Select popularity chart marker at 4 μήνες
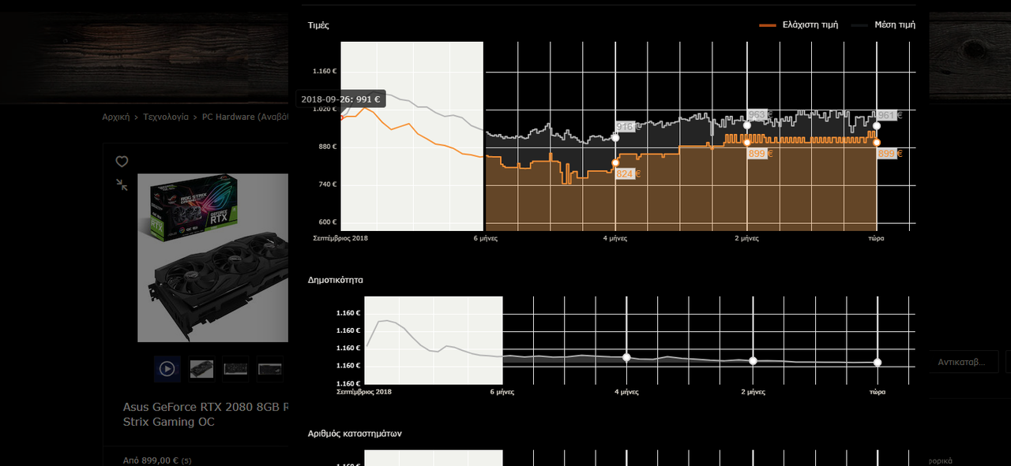Viewport: 1011px width, 466px height. (x=626, y=357)
